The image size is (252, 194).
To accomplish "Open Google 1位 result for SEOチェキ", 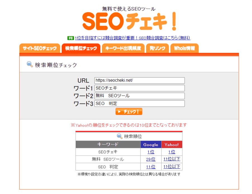I will click(x=151, y=152).
